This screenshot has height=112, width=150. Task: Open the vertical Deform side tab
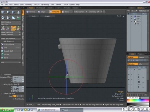(23, 19)
